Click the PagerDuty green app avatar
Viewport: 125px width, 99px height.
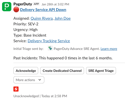7,7
